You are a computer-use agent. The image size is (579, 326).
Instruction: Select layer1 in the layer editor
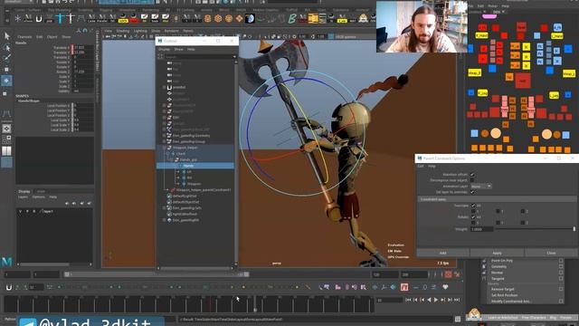[x=48, y=211]
